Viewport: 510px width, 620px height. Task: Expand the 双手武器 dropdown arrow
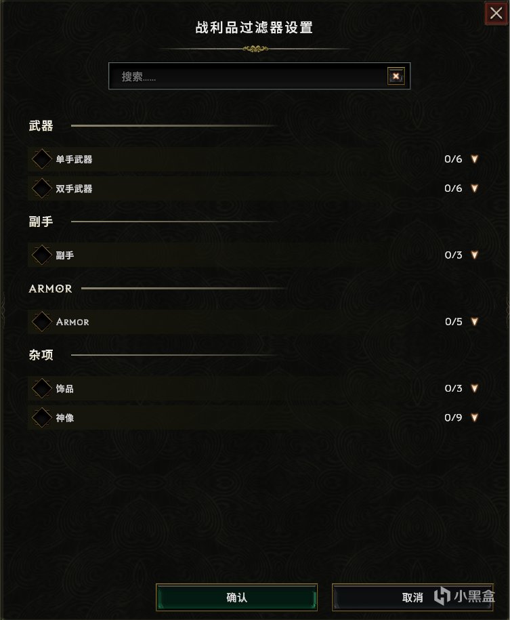pyautogui.click(x=475, y=188)
